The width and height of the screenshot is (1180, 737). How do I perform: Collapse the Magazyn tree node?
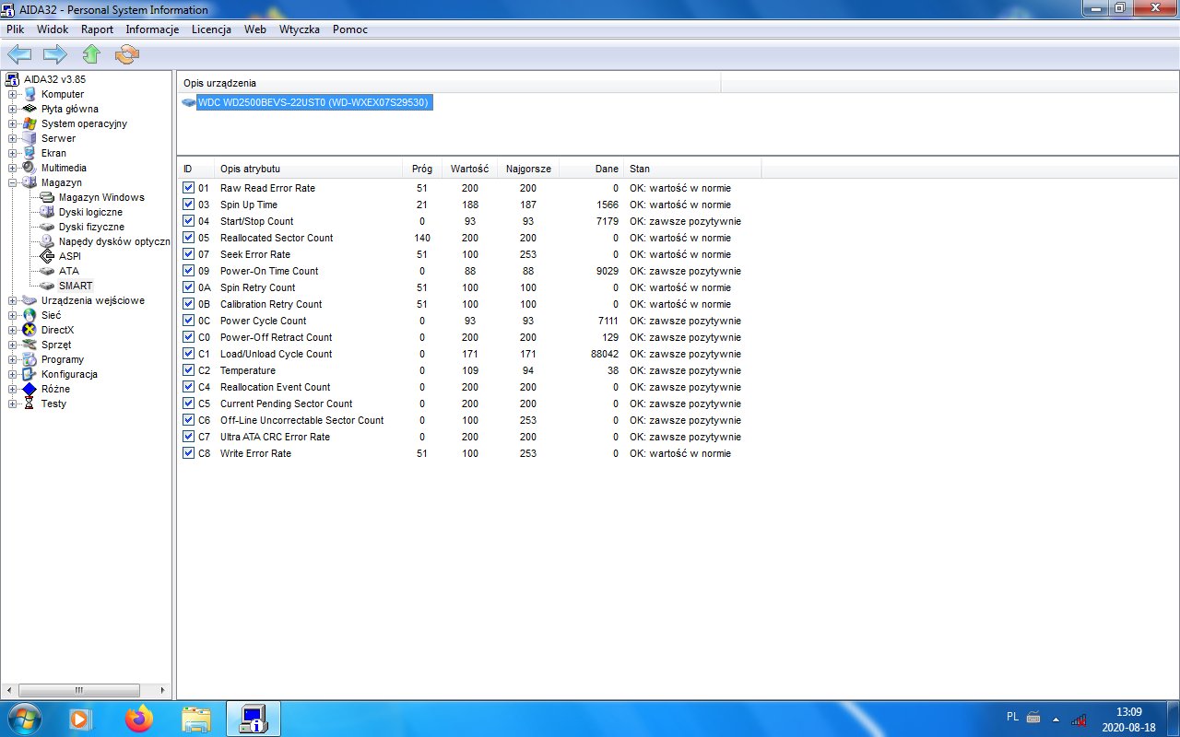pyautogui.click(x=12, y=182)
